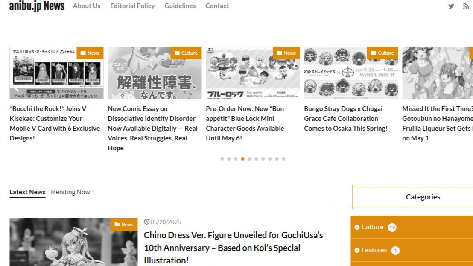The image size is (473, 266).
Task: Click News tag on Bocchi the Rock card
Action: click(90, 53)
